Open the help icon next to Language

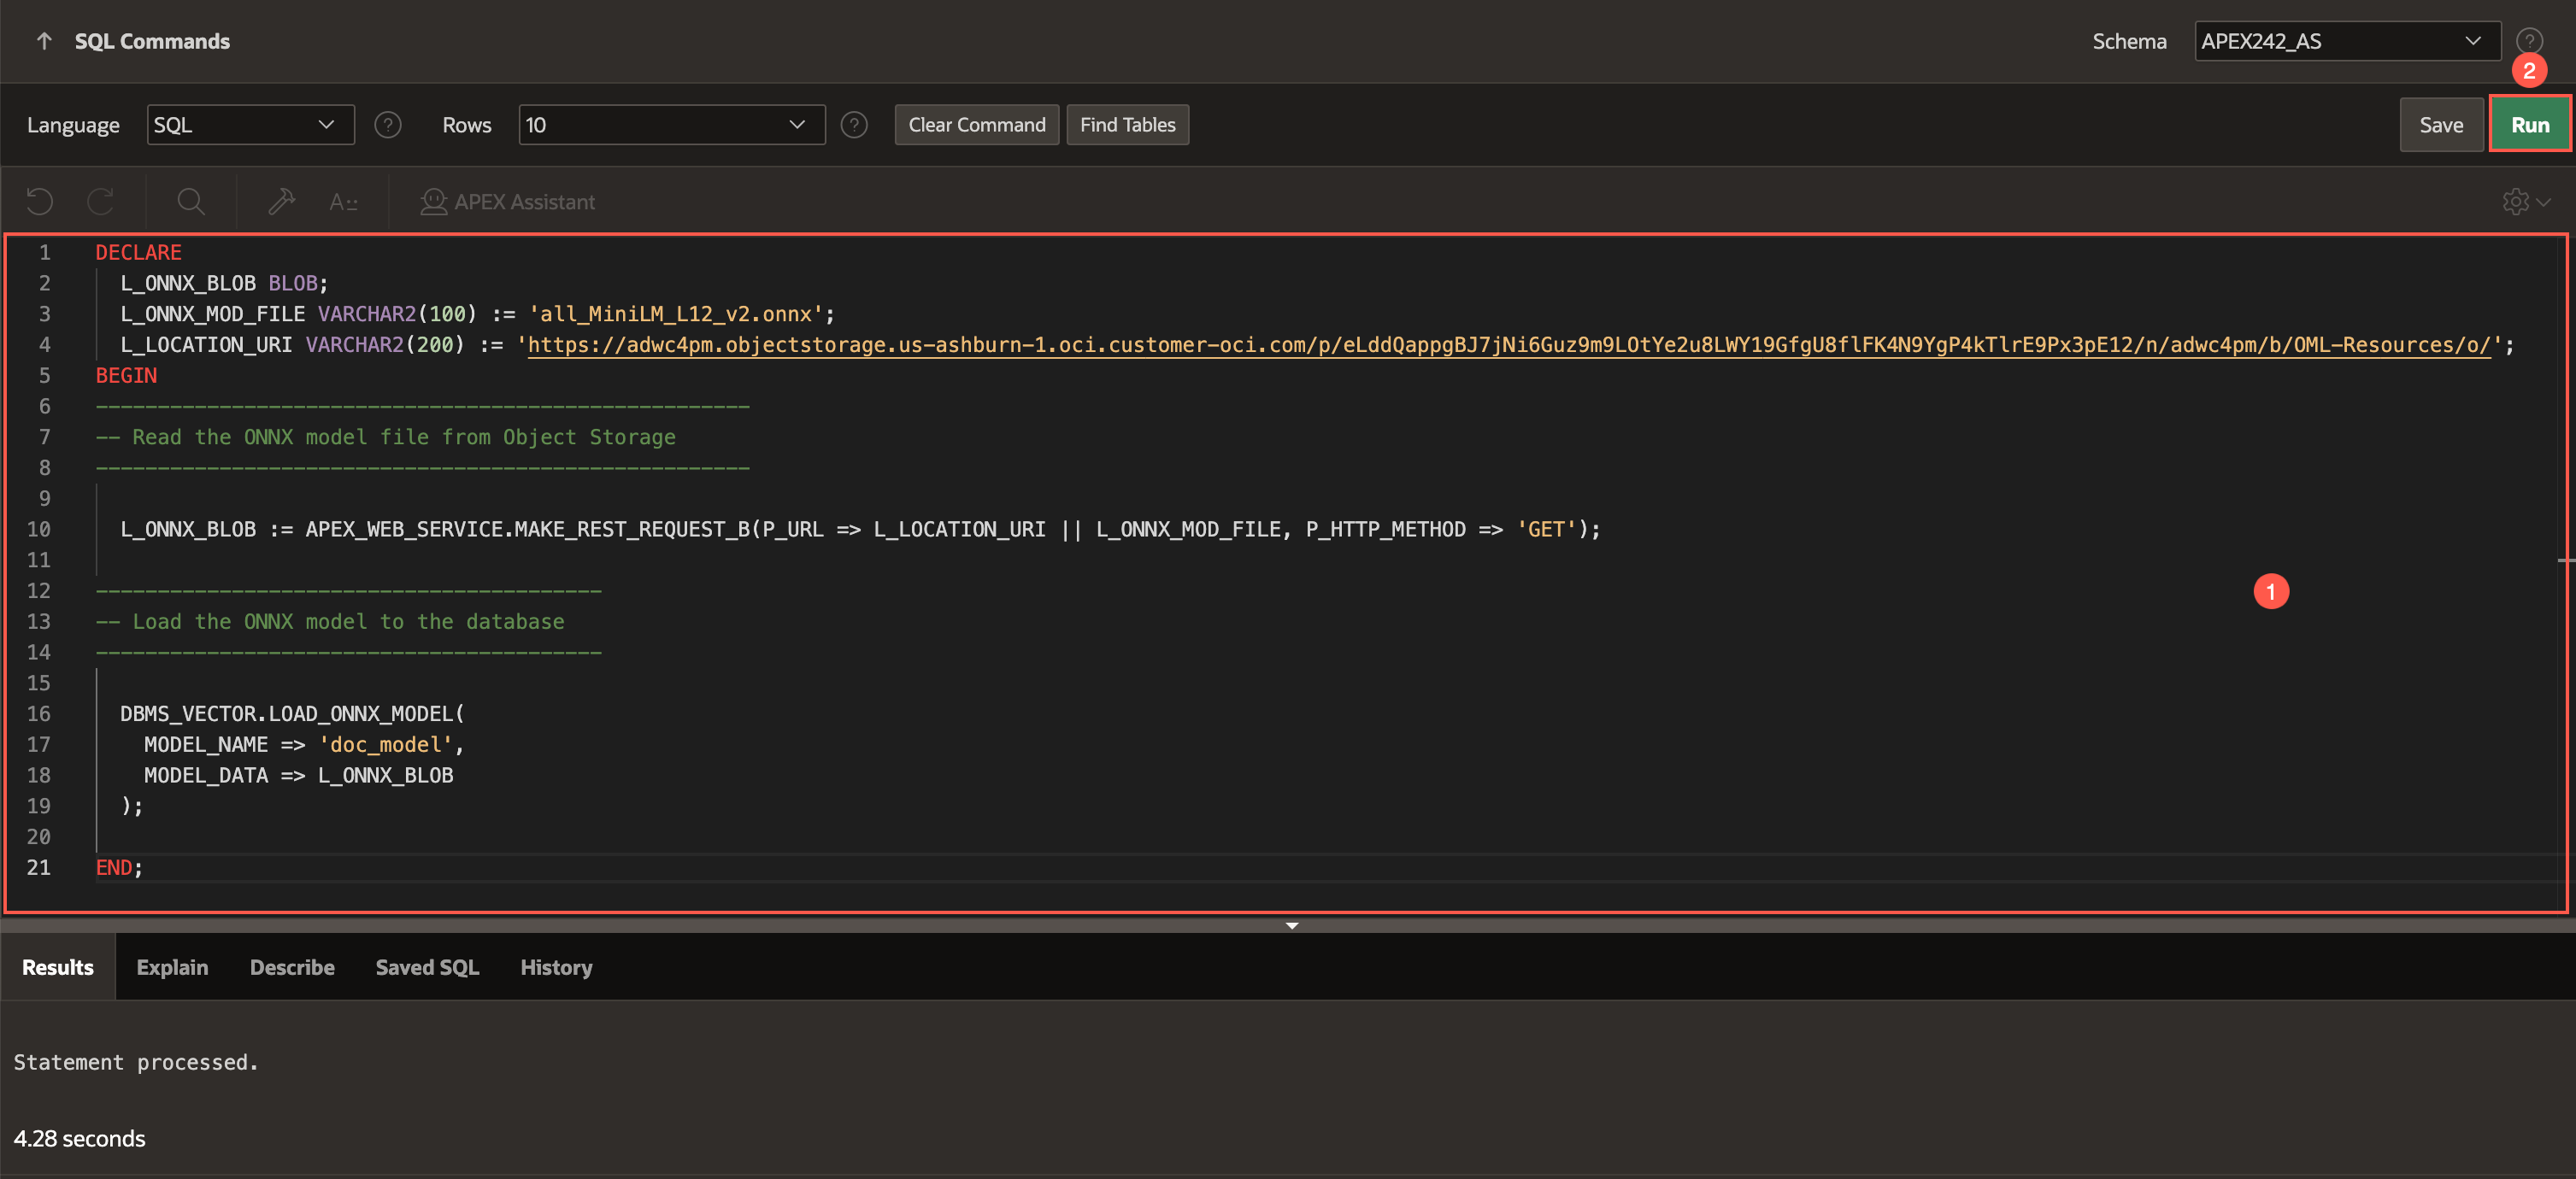(x=388, y=125)
